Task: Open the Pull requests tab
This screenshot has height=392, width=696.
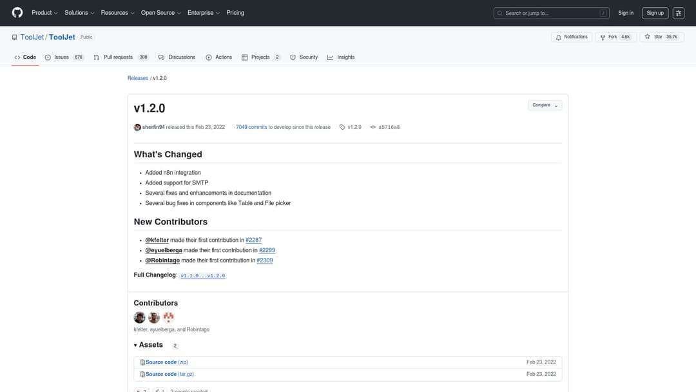Action: (x=121, y=57)
